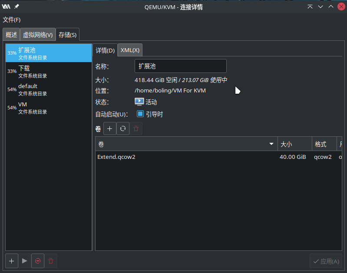Switch to the 概述 tab
Viewport: 347px width, 273px height.
pos(11,35)
